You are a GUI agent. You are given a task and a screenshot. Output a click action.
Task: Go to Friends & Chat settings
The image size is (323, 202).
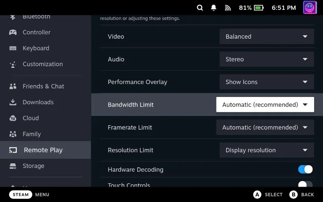pos(43,86)
